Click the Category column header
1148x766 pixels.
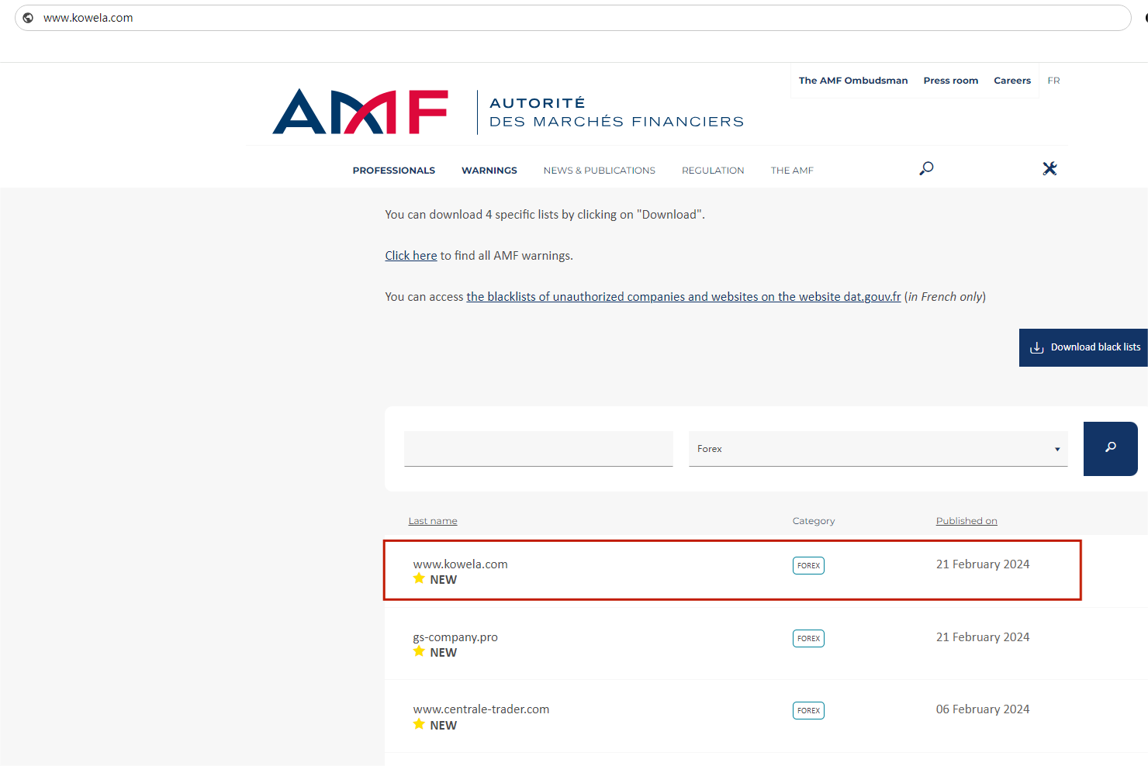(814, 521)
